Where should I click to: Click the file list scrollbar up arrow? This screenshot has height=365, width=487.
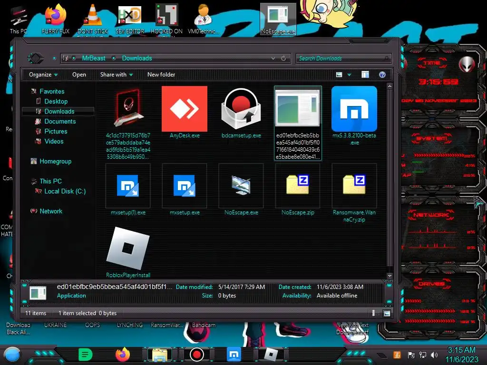390,86
